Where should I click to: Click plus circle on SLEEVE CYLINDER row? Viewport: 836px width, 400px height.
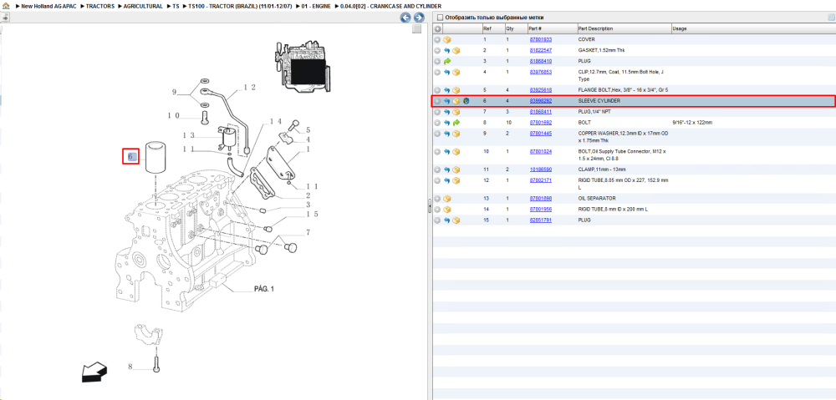tap(437, 101)
